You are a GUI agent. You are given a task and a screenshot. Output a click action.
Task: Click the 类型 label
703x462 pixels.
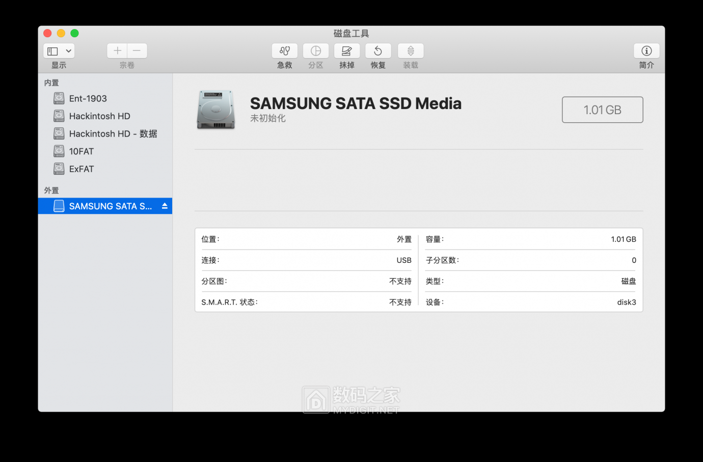pyautogui.click(x=435, y=281)
